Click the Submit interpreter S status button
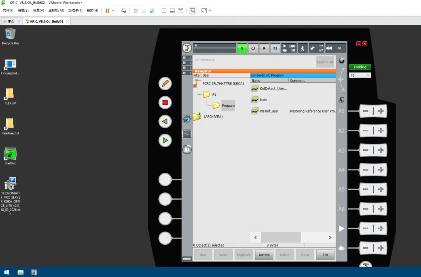Screen dimensions: 421x277 click(x=242, y=48)
